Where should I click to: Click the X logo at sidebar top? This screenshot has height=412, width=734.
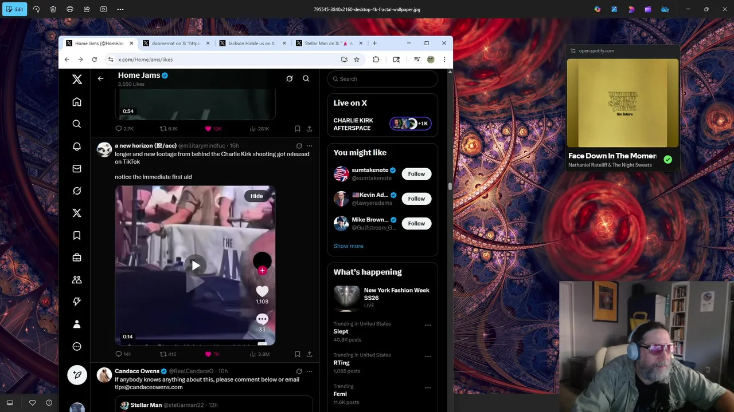click(77, 80)
